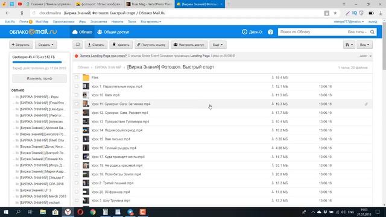Open the help question mark icon
The width and height of the screenshot is (386, 217).
click(x=270, y=32)
